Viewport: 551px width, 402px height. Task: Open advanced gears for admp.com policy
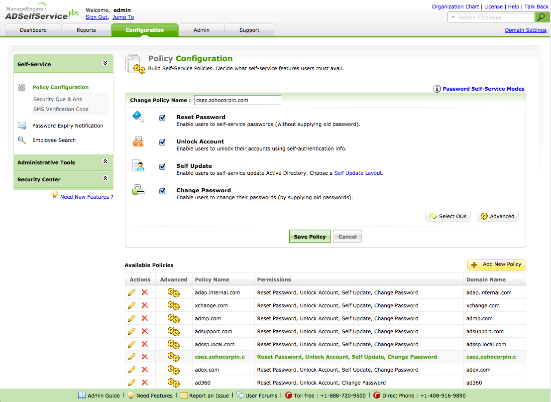(174, 319)
